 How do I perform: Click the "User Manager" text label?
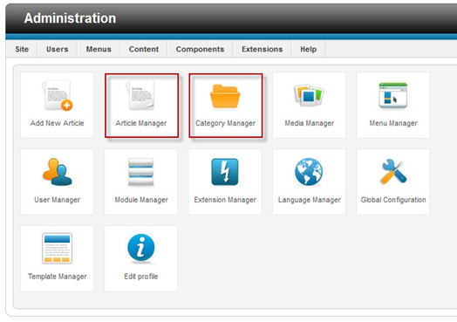tap(58, 200)
